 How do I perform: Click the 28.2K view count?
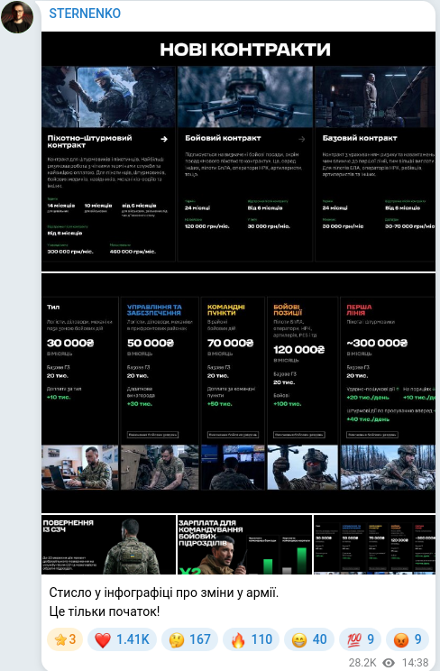(362, 663)
